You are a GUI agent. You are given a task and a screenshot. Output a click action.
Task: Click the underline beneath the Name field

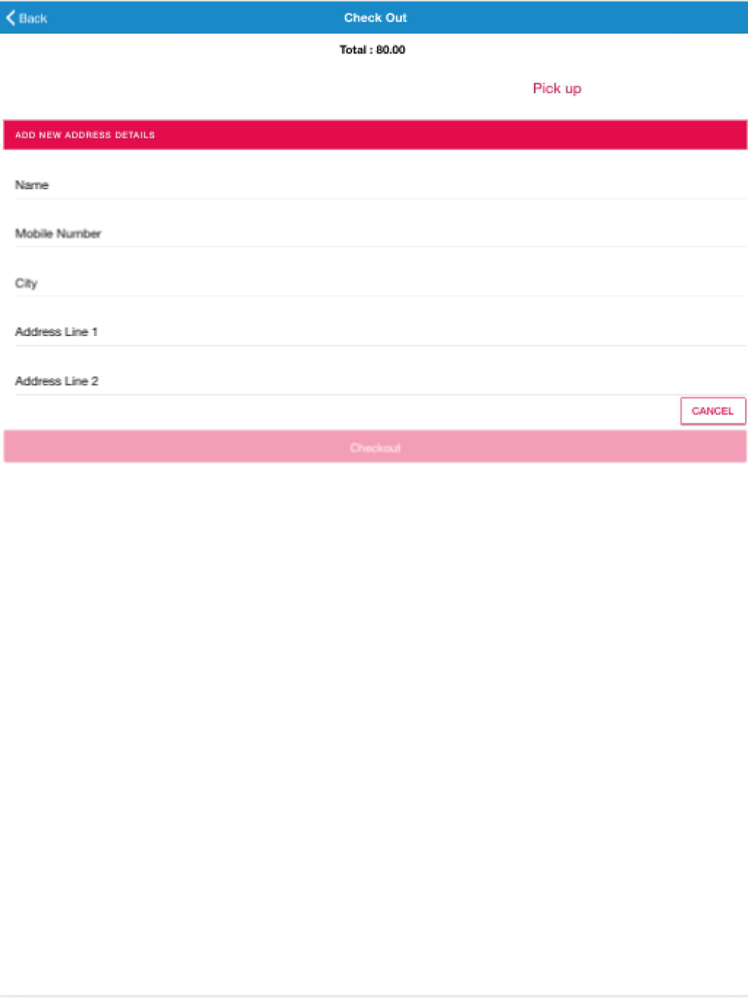click(x=380, y=199)
